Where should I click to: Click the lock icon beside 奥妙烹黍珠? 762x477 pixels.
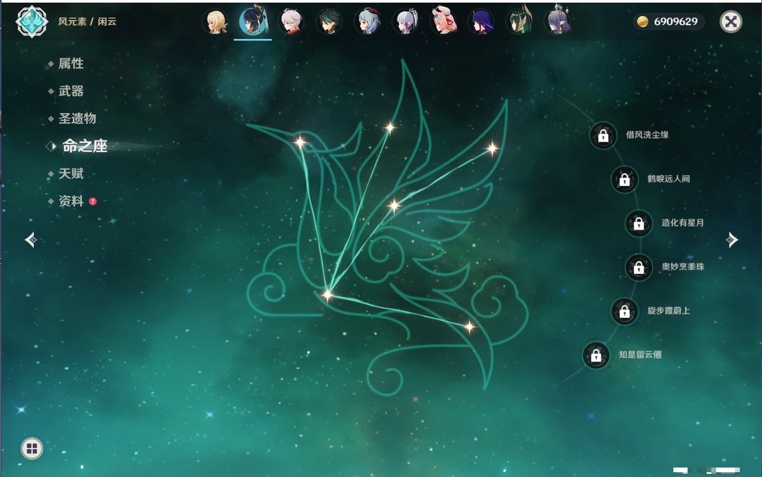click(639, 267)
